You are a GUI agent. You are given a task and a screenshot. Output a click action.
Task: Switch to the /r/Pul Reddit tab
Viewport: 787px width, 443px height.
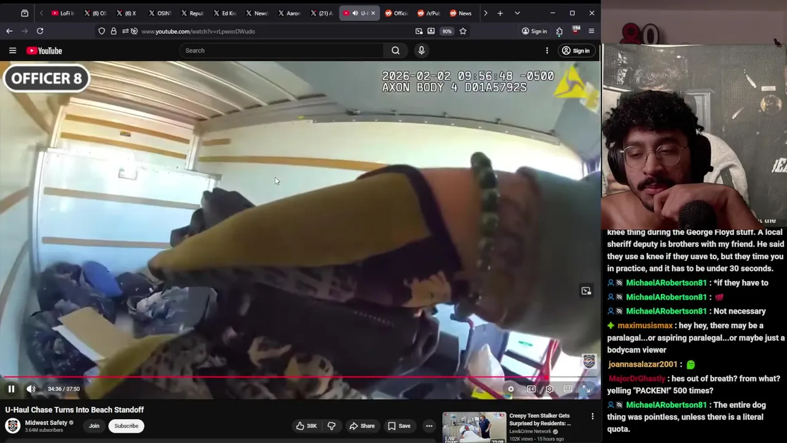[429, 13]
